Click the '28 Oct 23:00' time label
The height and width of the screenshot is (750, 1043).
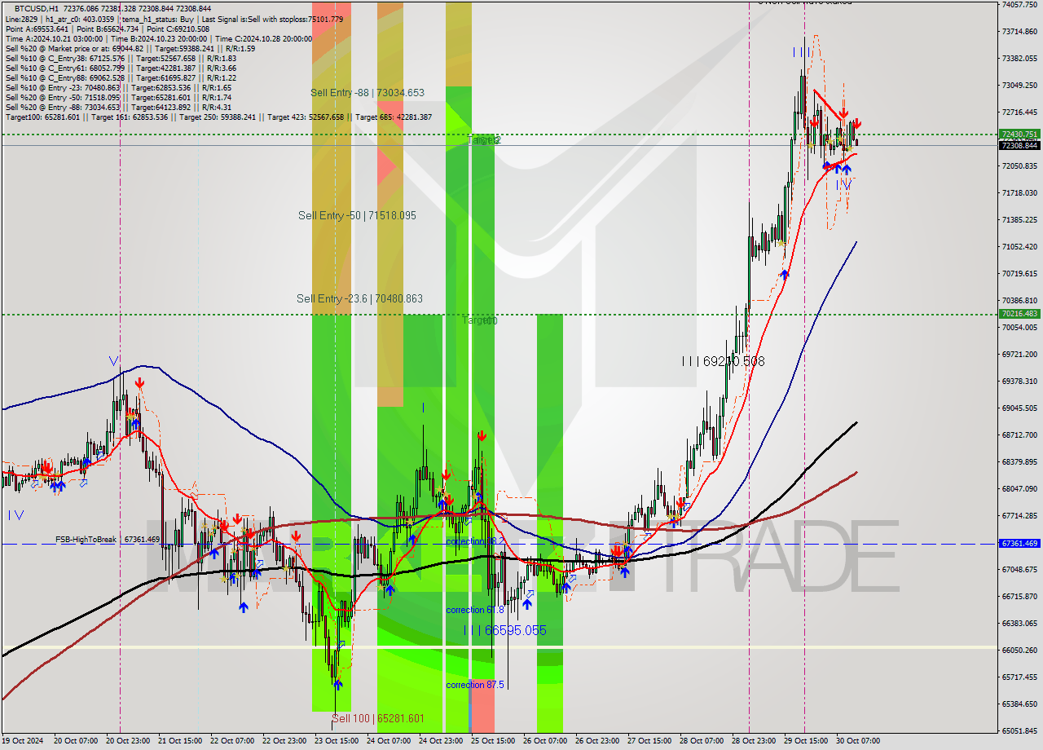753,741
